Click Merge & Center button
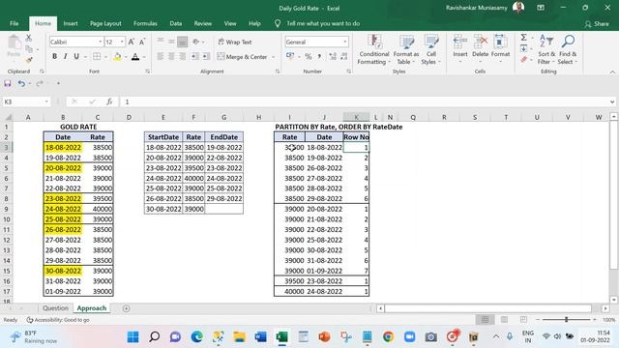Image resolution: width=619 pixels, height=348 pixels. (x=243, y=57)
